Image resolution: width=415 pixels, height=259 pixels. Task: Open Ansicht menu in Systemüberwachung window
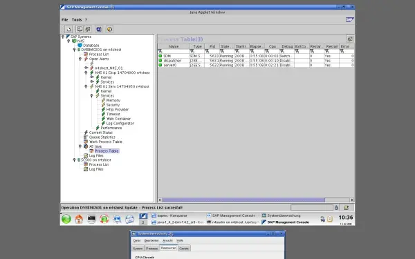click(167, 240)
